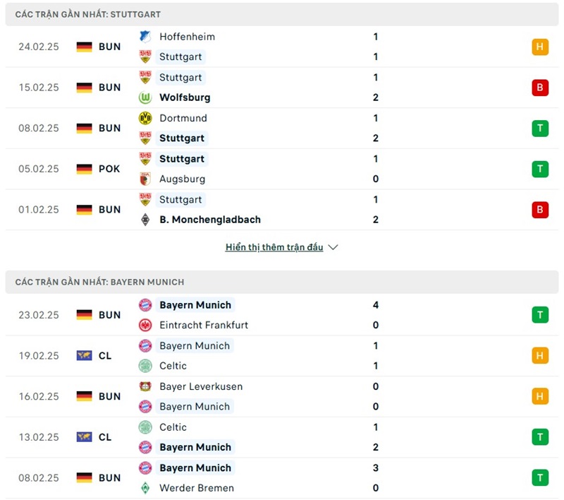Screen dimensions: 564x500
Task: Click the Werder Bremen crest icon
Action: (145, 488)
